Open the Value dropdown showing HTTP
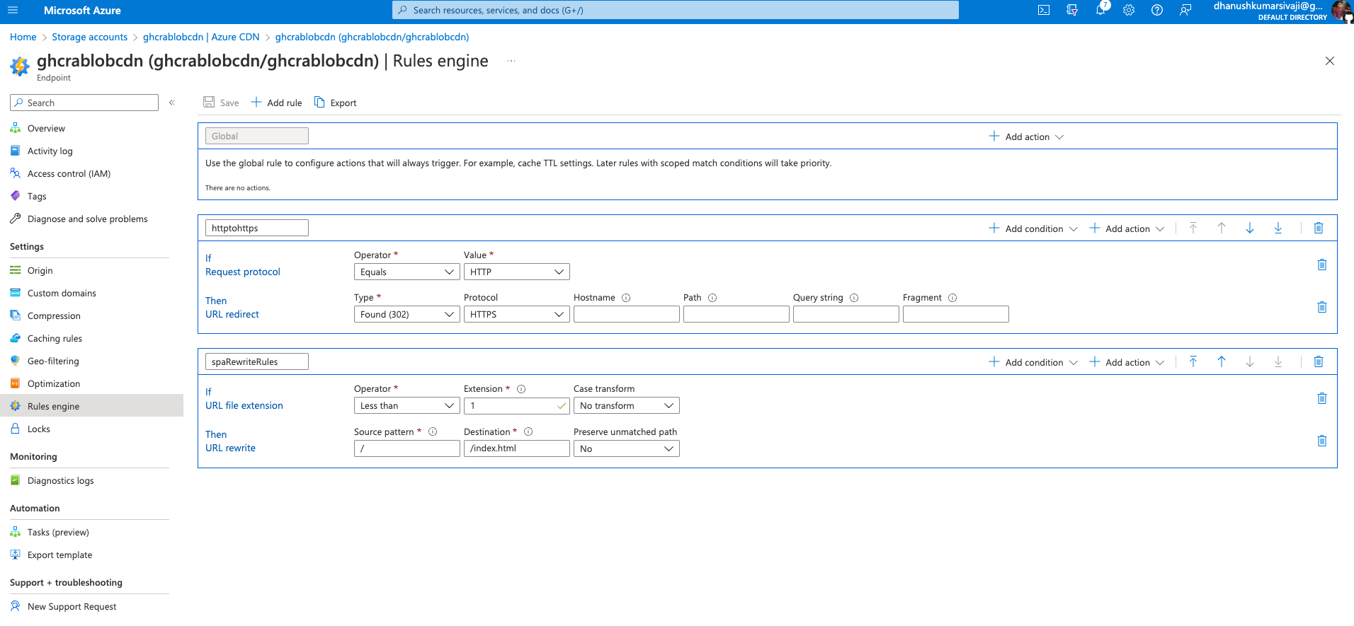 516,272
